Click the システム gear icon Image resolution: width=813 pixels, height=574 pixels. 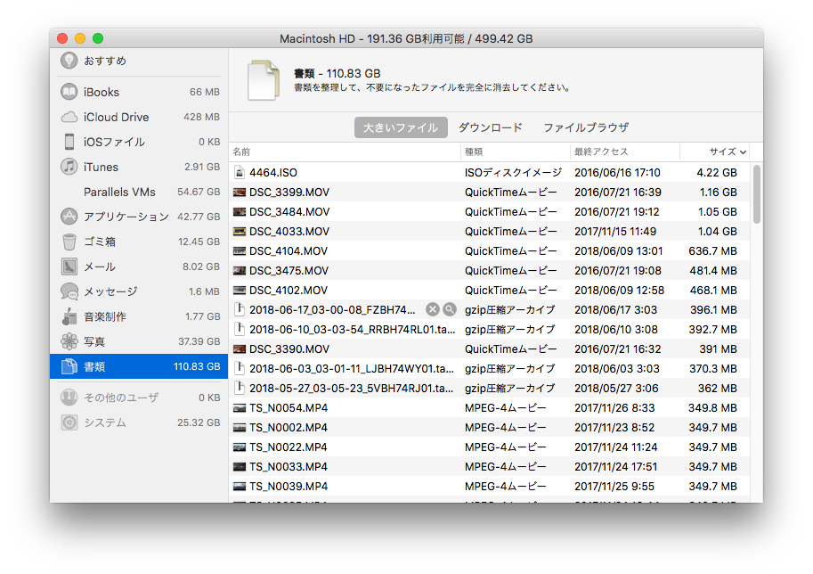pos(69,422)
